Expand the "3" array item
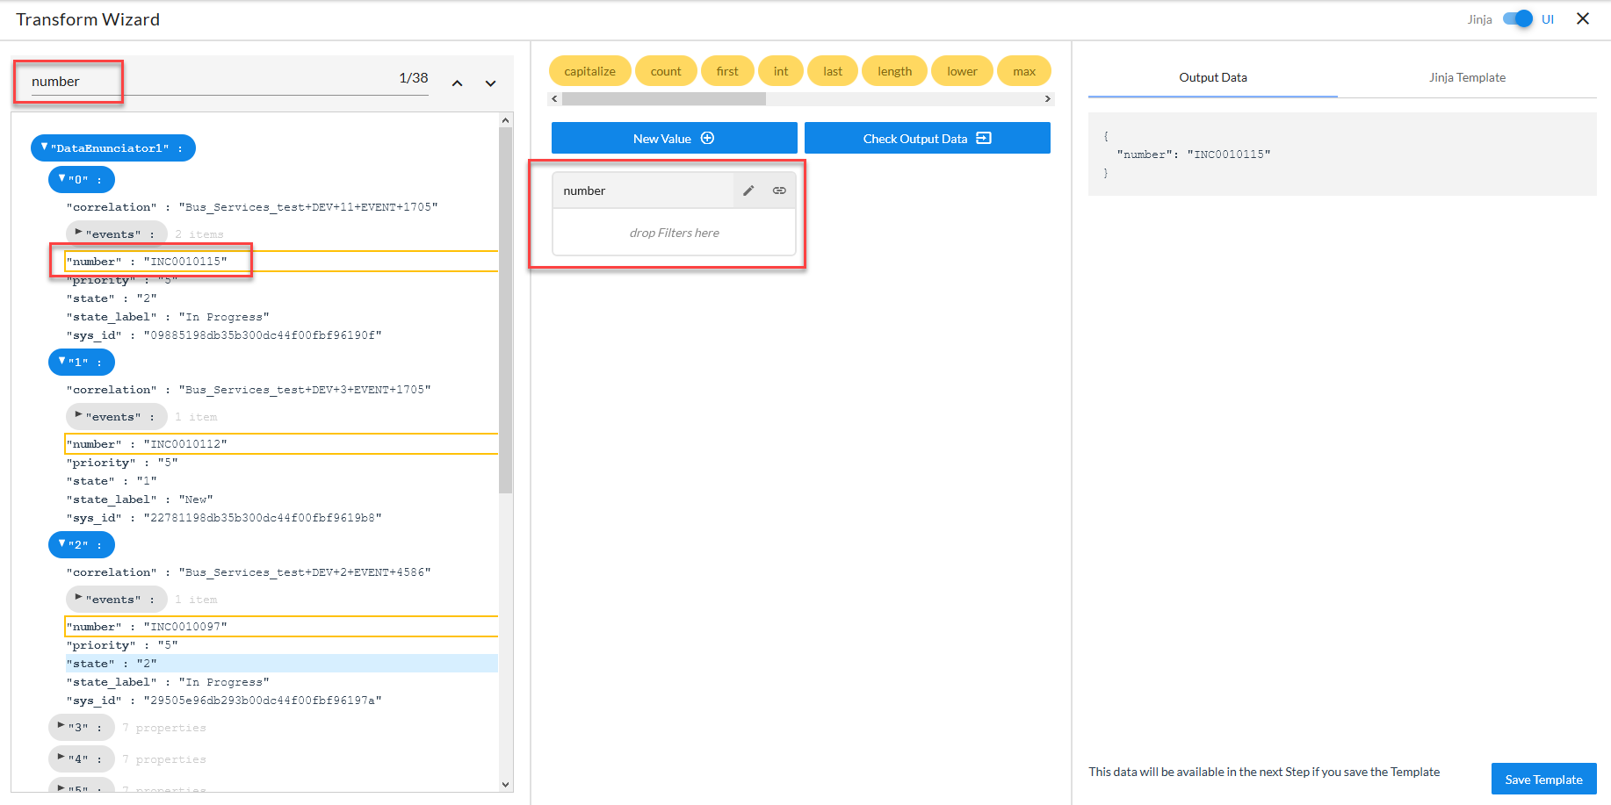Viewport: 1611px width, 805px height. point(61,727)
